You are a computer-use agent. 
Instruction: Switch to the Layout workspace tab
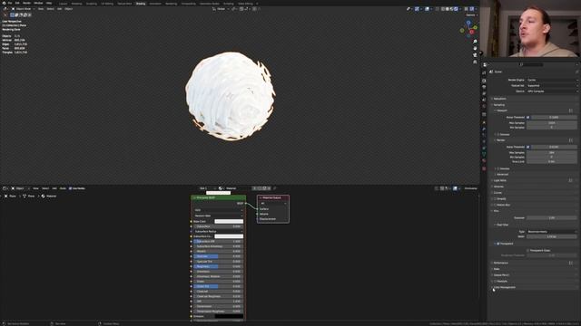click(x=63, y=4)
